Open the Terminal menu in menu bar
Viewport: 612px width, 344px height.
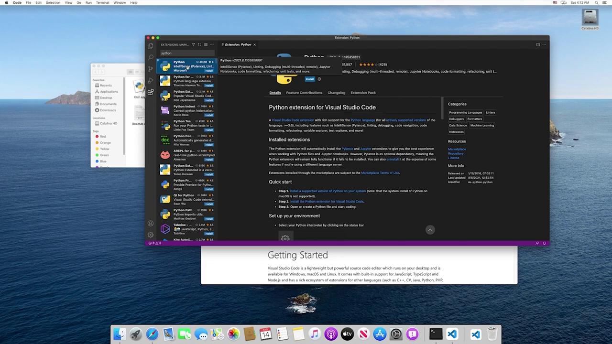pyautogui.click(x=102, y=3)
